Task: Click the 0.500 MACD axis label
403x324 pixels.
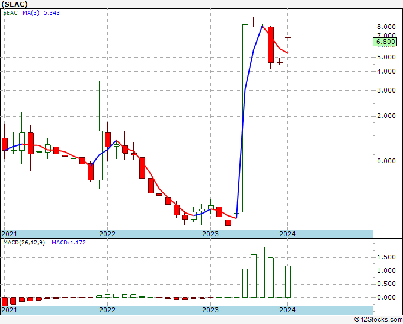Action: pos(386,284)
